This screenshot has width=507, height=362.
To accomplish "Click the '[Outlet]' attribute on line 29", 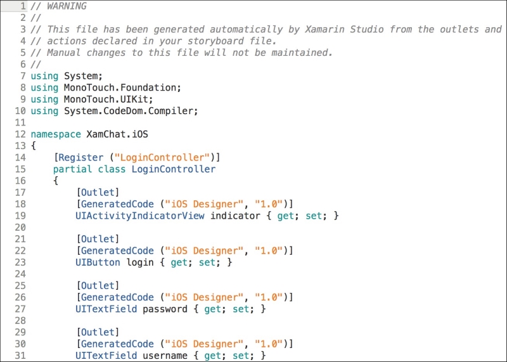I will (x=98, y=332).
